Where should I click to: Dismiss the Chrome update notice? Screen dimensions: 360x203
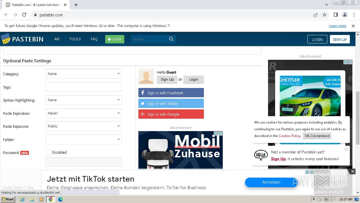tap(353, 26)
